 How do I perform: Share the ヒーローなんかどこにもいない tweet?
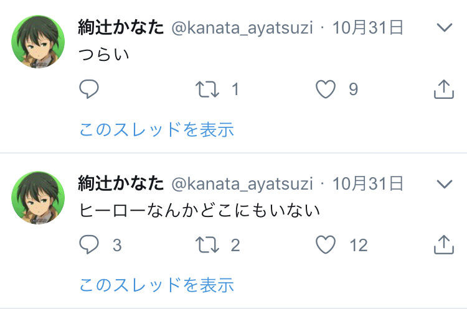pyautogui.click(x=444, y=244)
